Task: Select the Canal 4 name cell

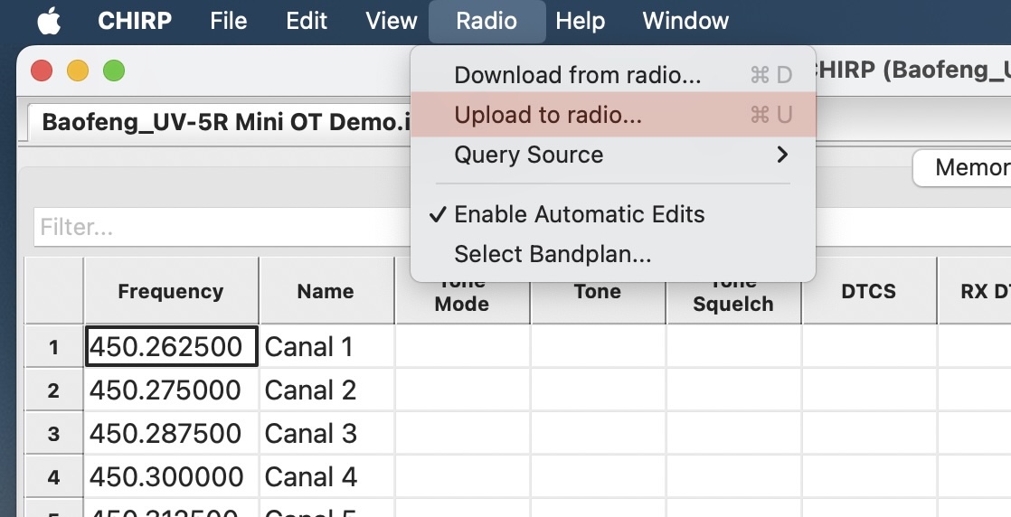Action: (326, 476)
